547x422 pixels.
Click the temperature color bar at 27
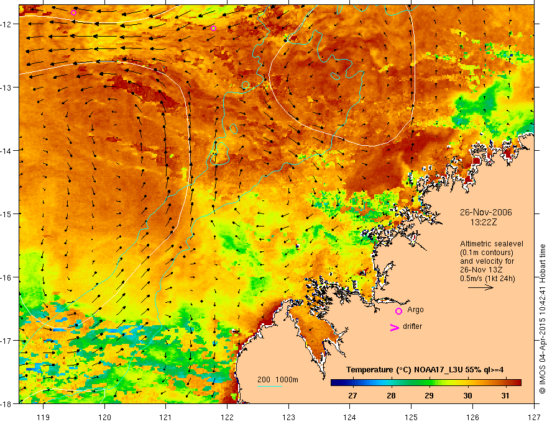[352, 383]
